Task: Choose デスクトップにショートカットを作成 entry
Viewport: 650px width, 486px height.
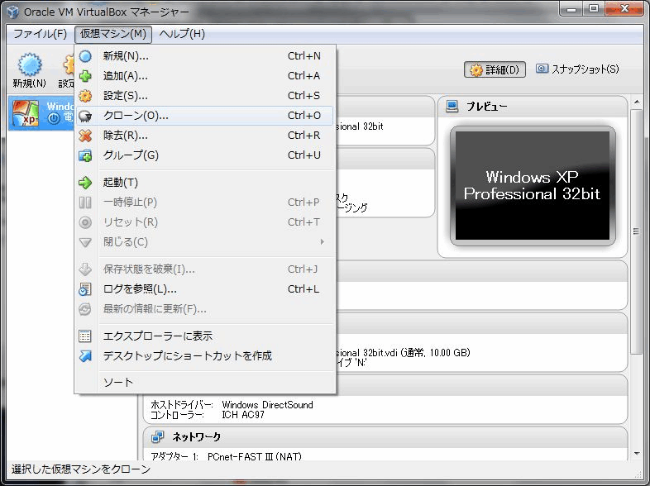Action: (205, 356)
